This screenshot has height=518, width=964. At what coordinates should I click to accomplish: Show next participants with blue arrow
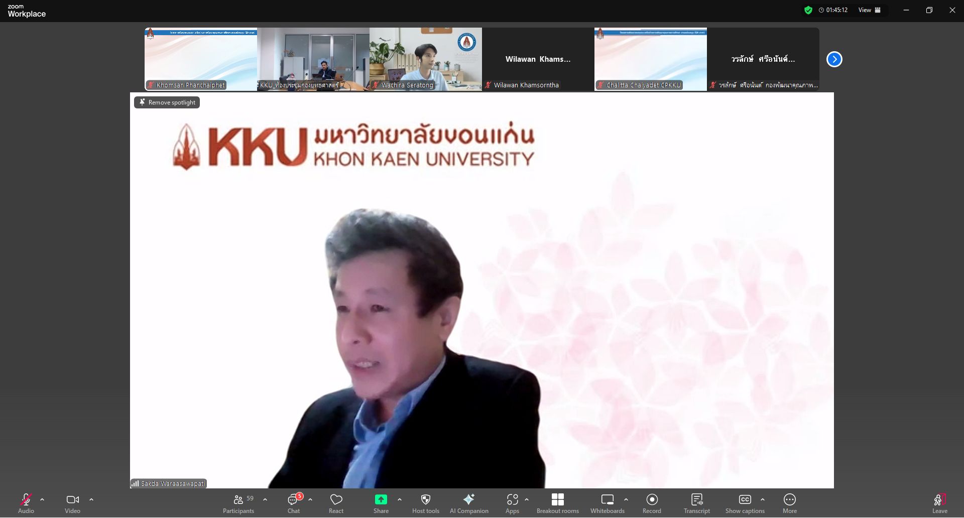pos(834,59)
